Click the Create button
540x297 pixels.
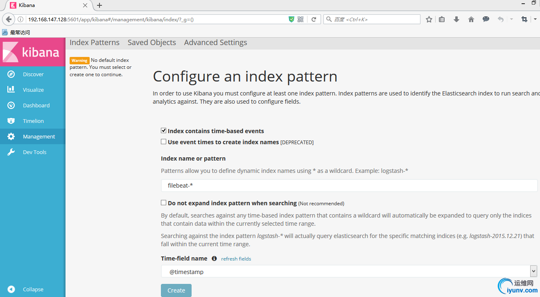(176, 290)
